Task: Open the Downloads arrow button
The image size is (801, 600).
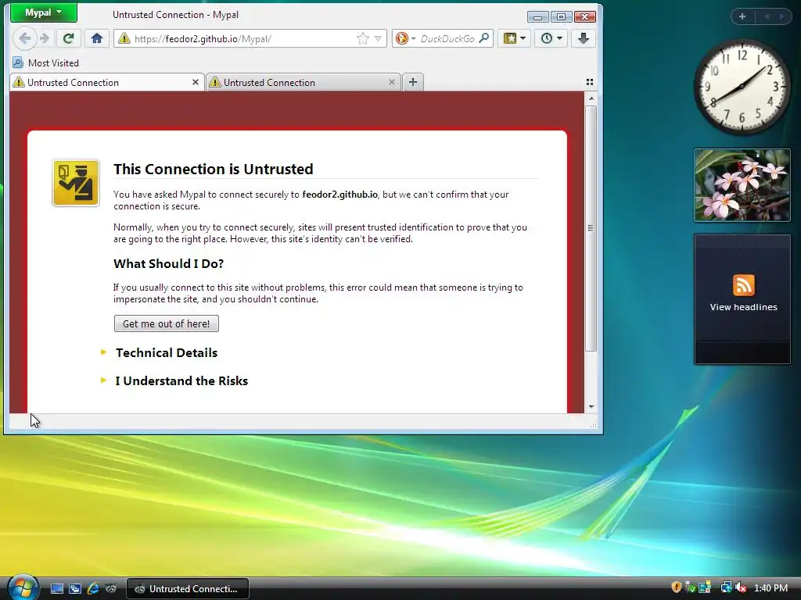Action: (x=584, y=38)
